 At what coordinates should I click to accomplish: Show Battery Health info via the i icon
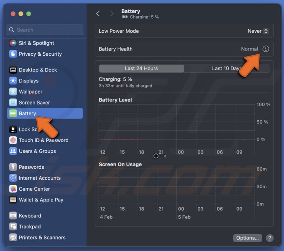pos(266,49)
